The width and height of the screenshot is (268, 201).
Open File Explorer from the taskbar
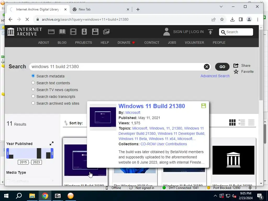tap(32, 196)
